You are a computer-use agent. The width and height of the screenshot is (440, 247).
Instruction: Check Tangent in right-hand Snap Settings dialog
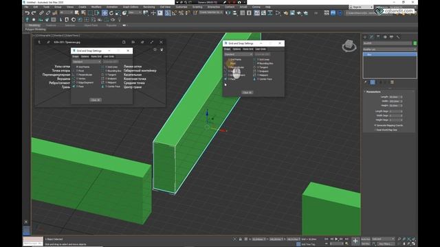click(258, 67)
